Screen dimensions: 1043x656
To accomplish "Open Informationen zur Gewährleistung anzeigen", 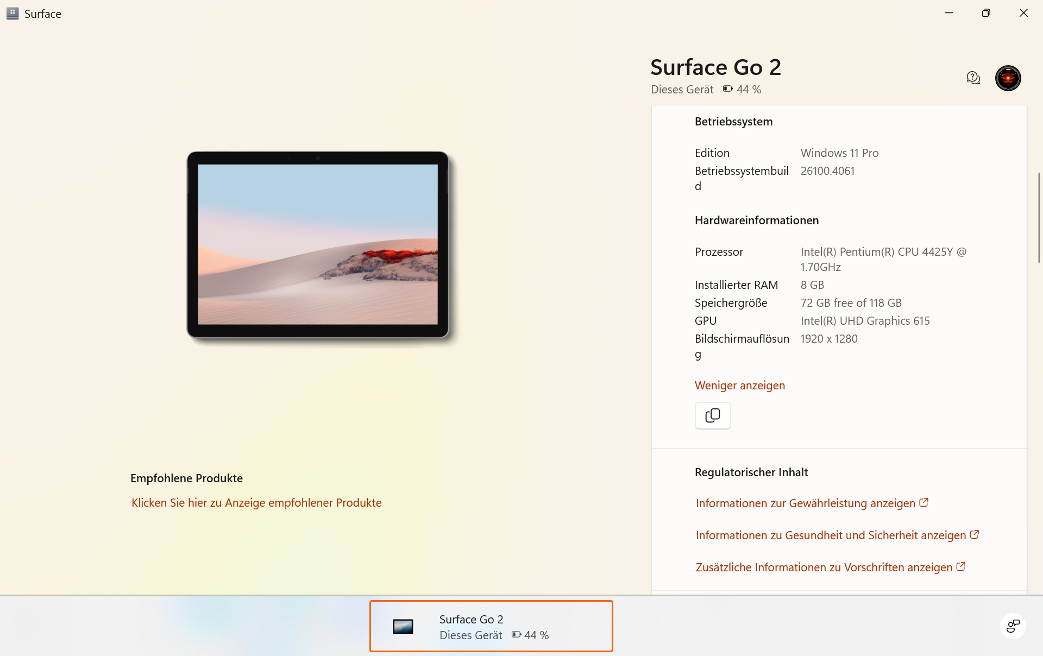I will [805, 503].
